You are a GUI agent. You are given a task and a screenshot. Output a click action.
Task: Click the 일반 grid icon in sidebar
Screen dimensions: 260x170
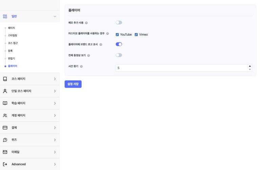(5, 16)
